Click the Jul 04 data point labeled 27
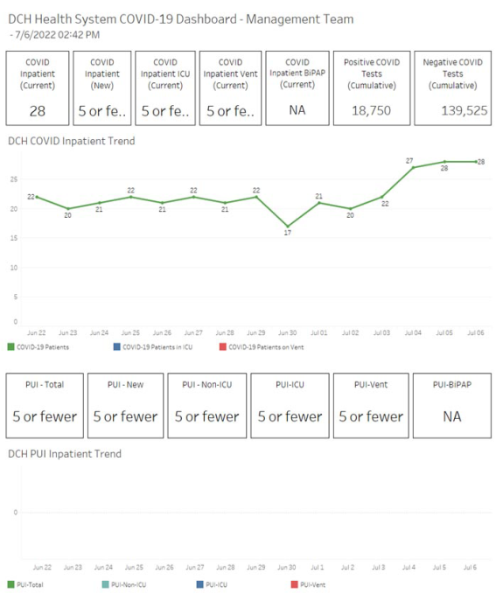Screen dimensions: 496x608 coord(413,167)
